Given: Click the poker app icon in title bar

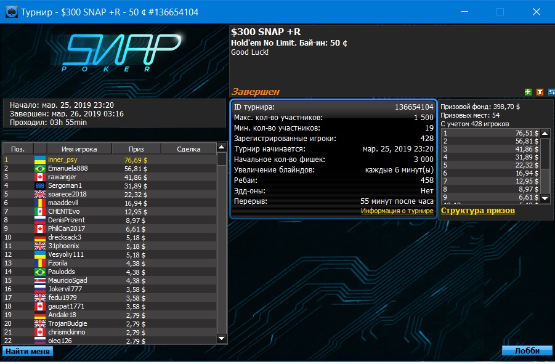Looking at the screenshot, I should point(11,12).
